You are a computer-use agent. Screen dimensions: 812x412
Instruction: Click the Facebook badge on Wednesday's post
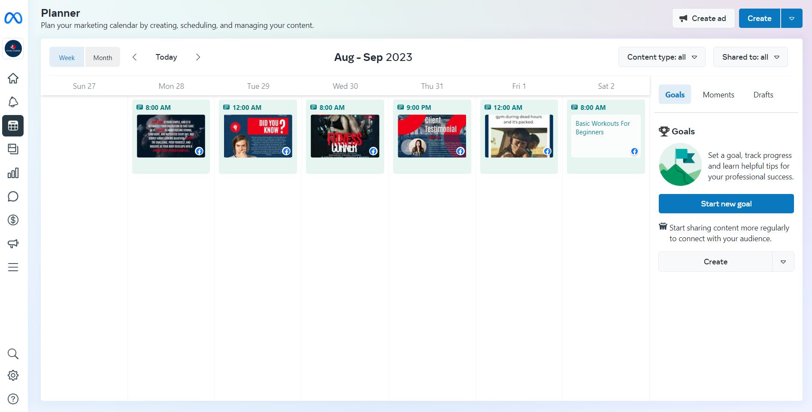[373, 151]
